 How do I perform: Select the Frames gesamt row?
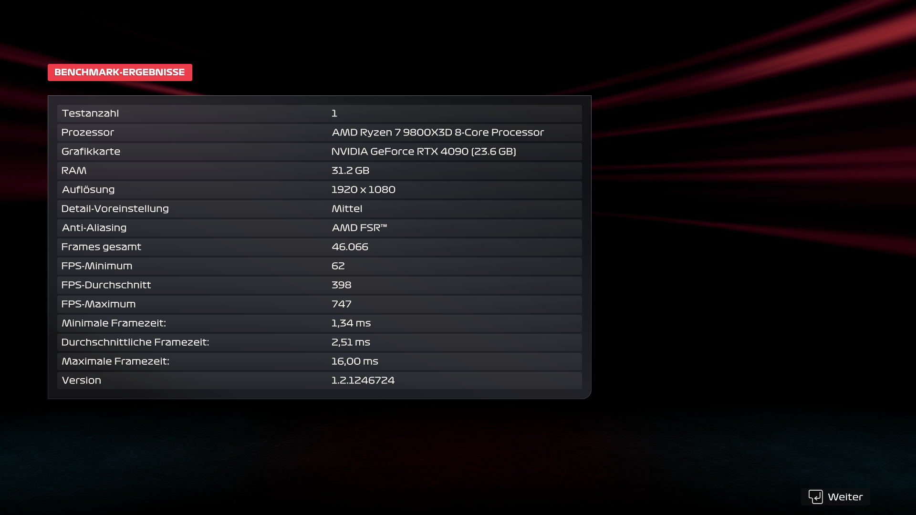319,247
